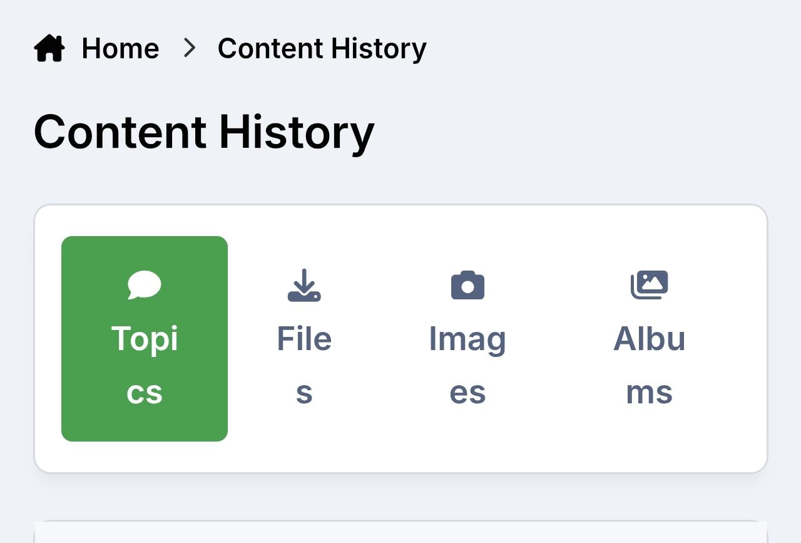Click the "Topi" text on the green tab
The image size is (801, 543).
point(145,339)
